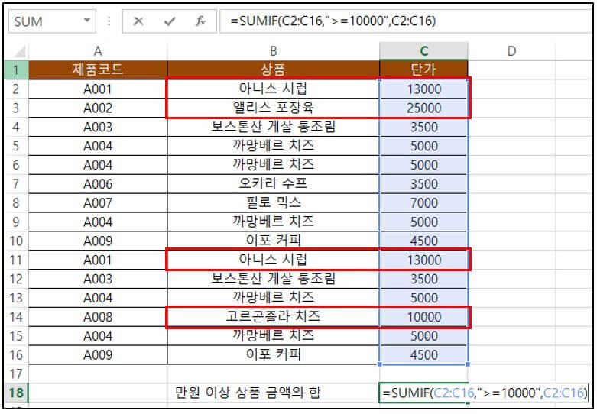597x414 pixels.
Task: Select row 10 header
Action: [16, 241]
